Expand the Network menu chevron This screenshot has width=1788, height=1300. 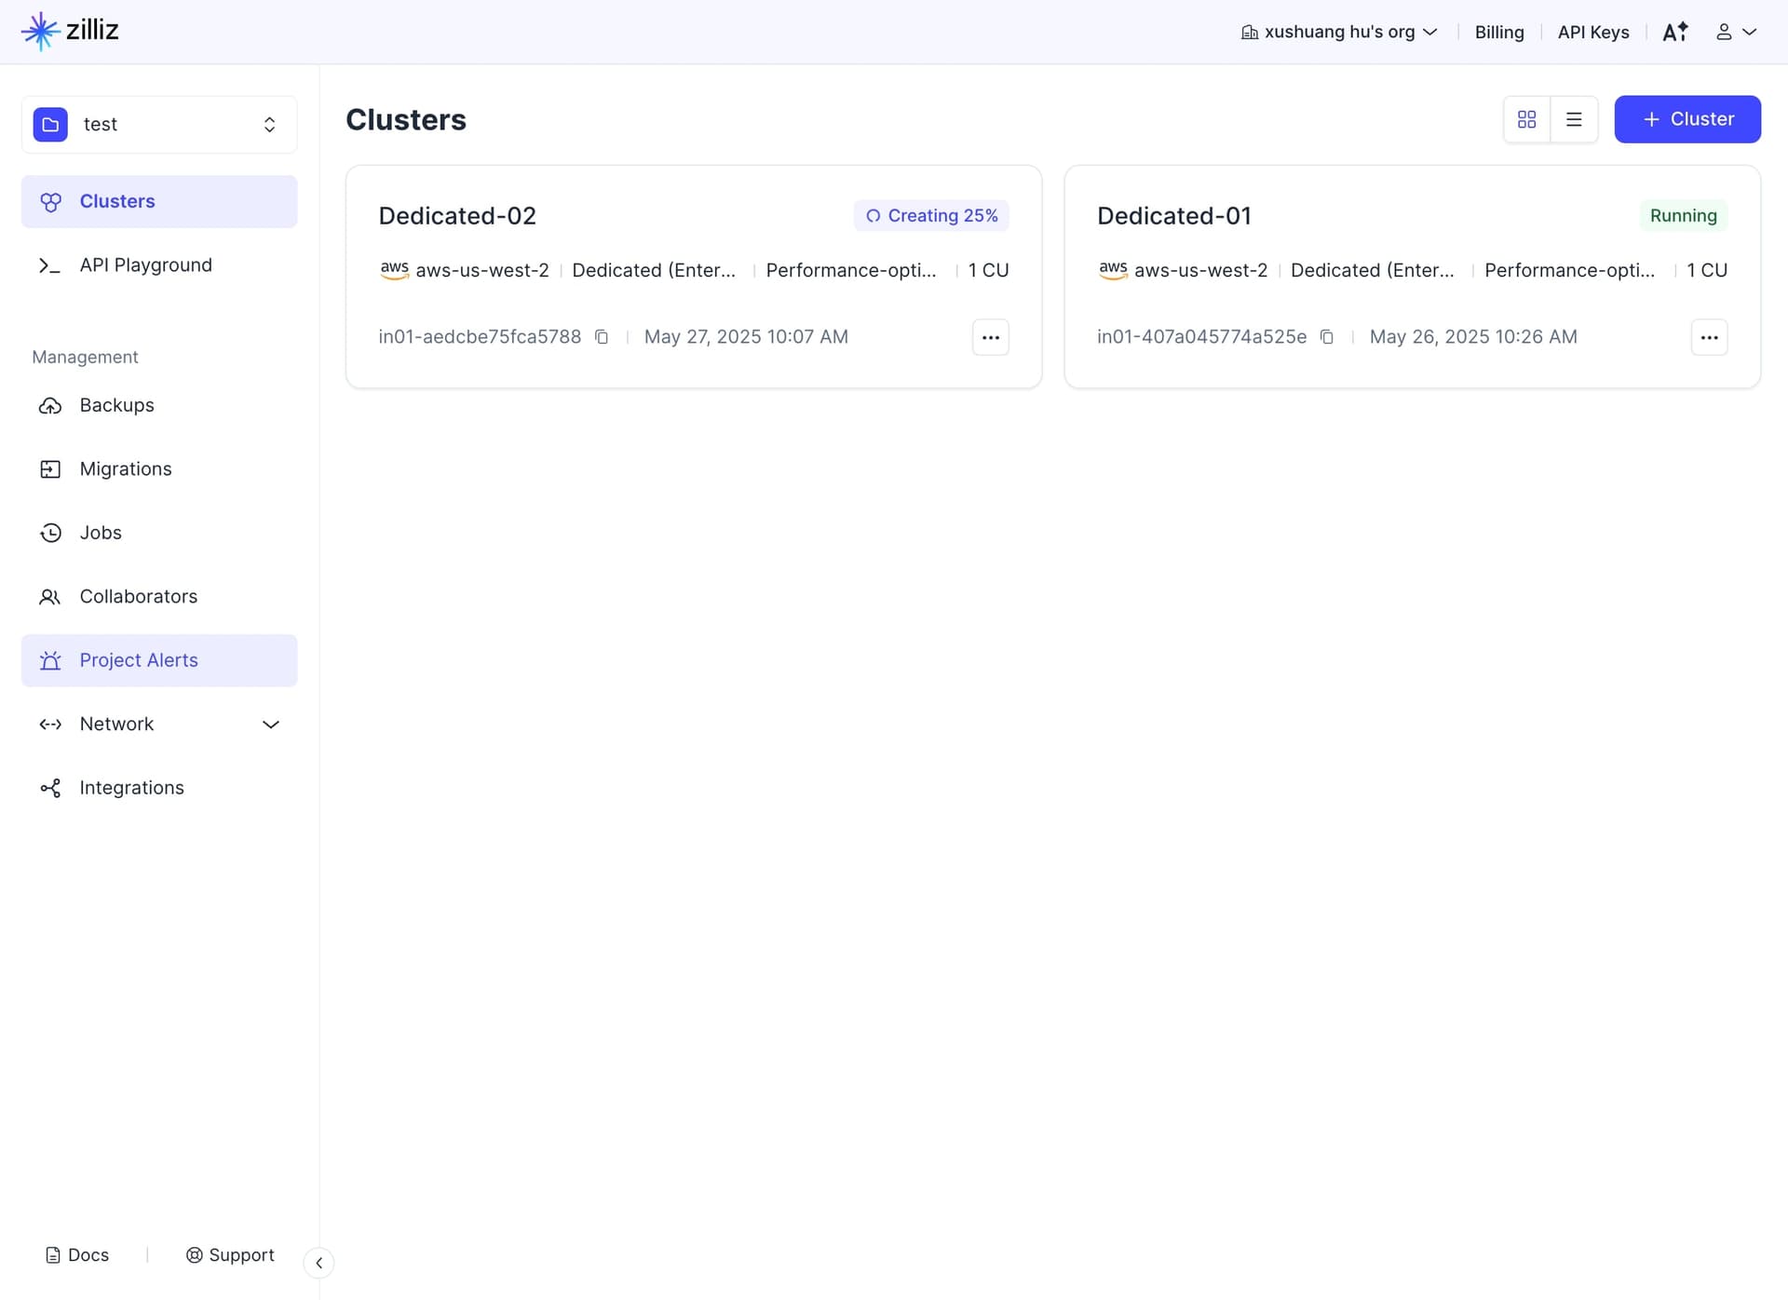(x=271, y=724)
